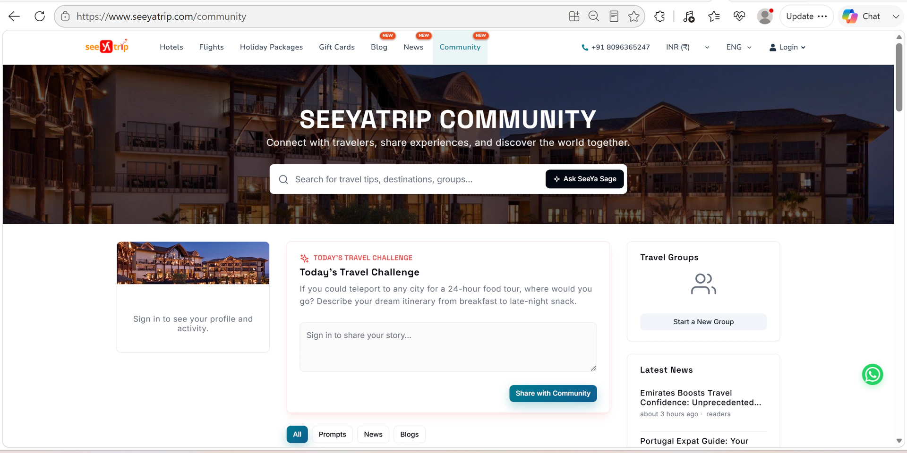The height and width of the screenshot is (453, 907).
Task: Open browser extensions puzzle icon
Action: point(660,17)
